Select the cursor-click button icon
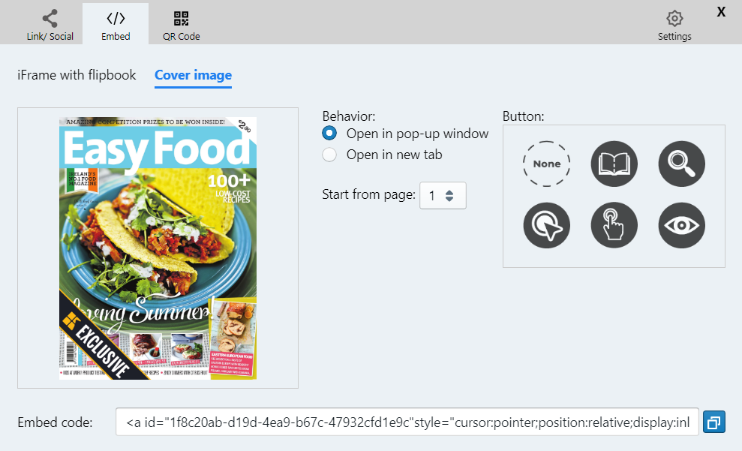Viewport: 742px width, 451px height. [546, 225]
